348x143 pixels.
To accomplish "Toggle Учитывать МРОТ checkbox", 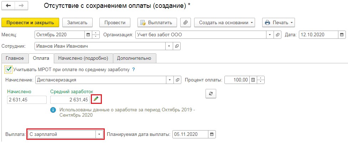I will click(9, 69).
